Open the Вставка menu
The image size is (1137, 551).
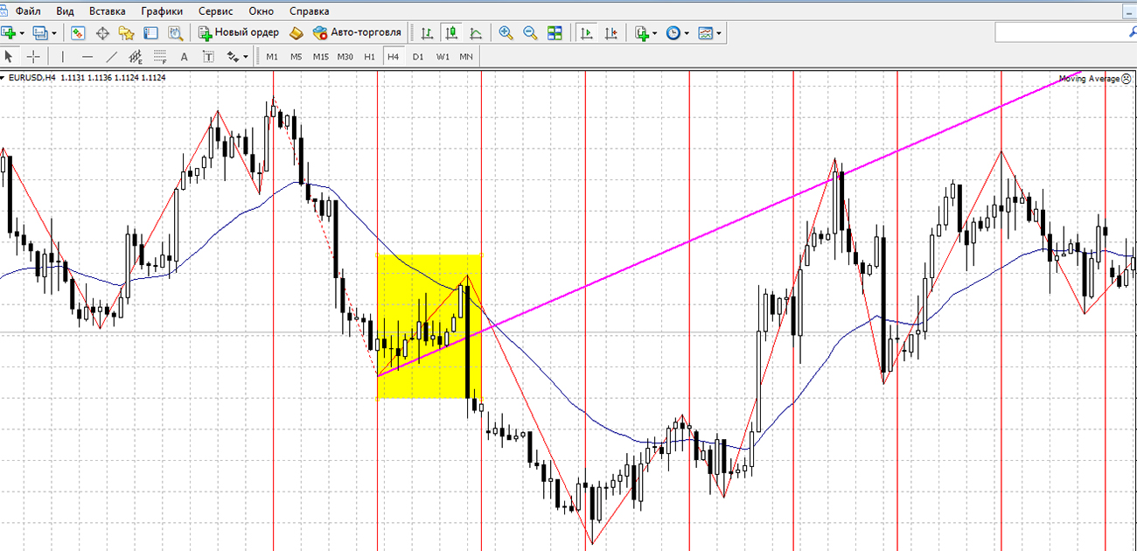pyautogui.click(x=107, y=11)
